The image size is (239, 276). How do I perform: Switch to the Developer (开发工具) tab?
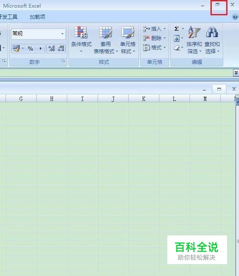tap(8, 17)
